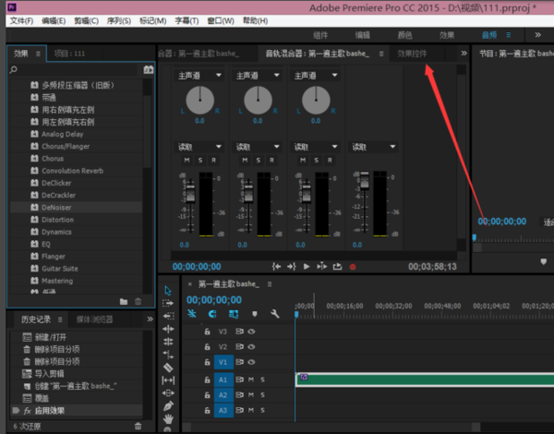The image size is (554, 434).
Task: Solo track A2 in timeline
Action: 262,395
